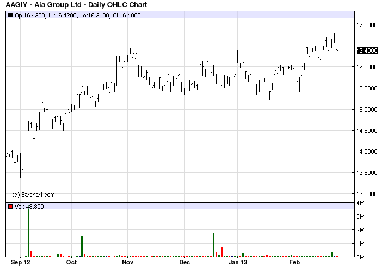Select the 'Op:16.4200' open value text
381x279 pixels.
pyautogui.click(x=30, y=15)
